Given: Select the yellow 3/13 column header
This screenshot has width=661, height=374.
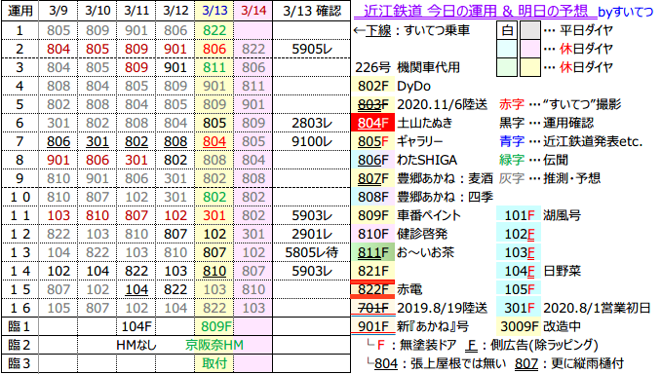Looking at the screenshot, I should [214, 11].
